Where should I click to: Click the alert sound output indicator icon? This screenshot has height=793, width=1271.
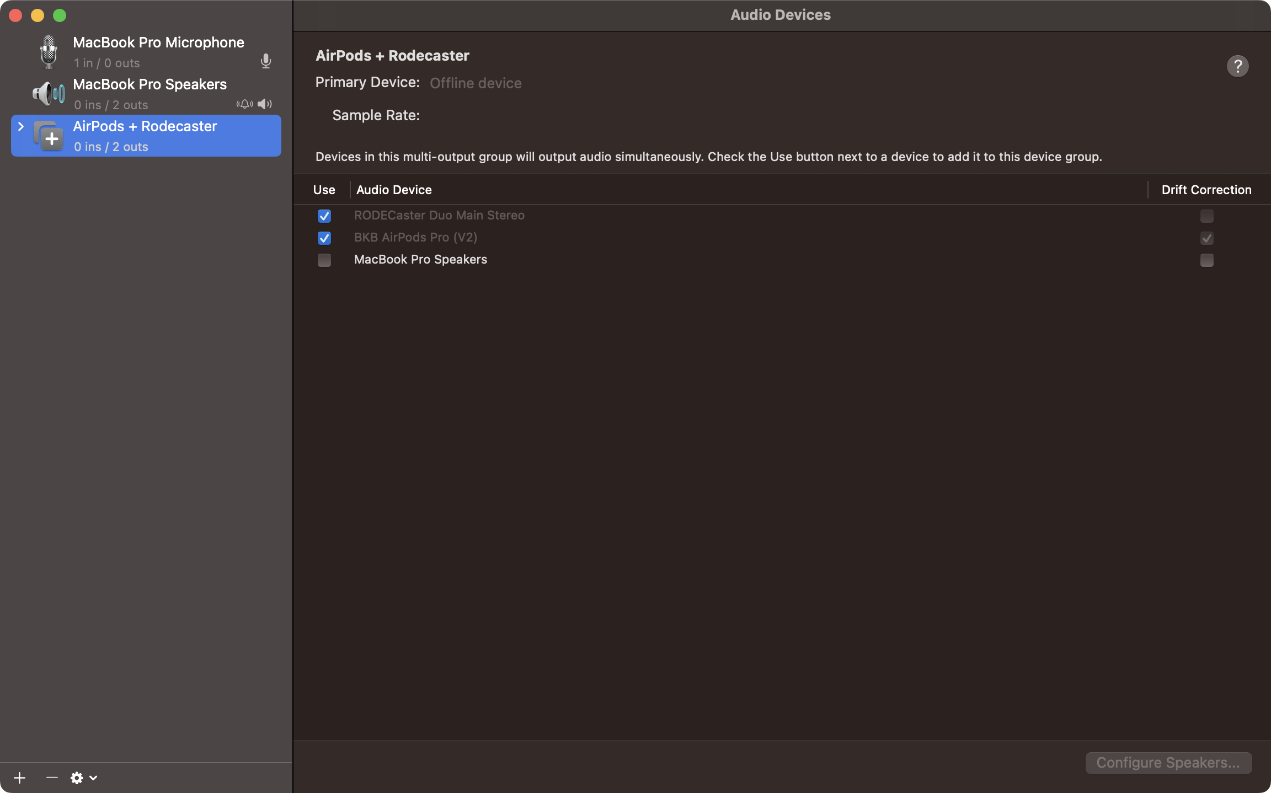tap(244, 104)
